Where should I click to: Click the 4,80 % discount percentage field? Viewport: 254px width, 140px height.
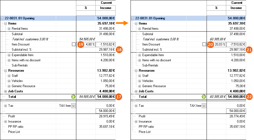pyautogui.click(x=90, y=44)
